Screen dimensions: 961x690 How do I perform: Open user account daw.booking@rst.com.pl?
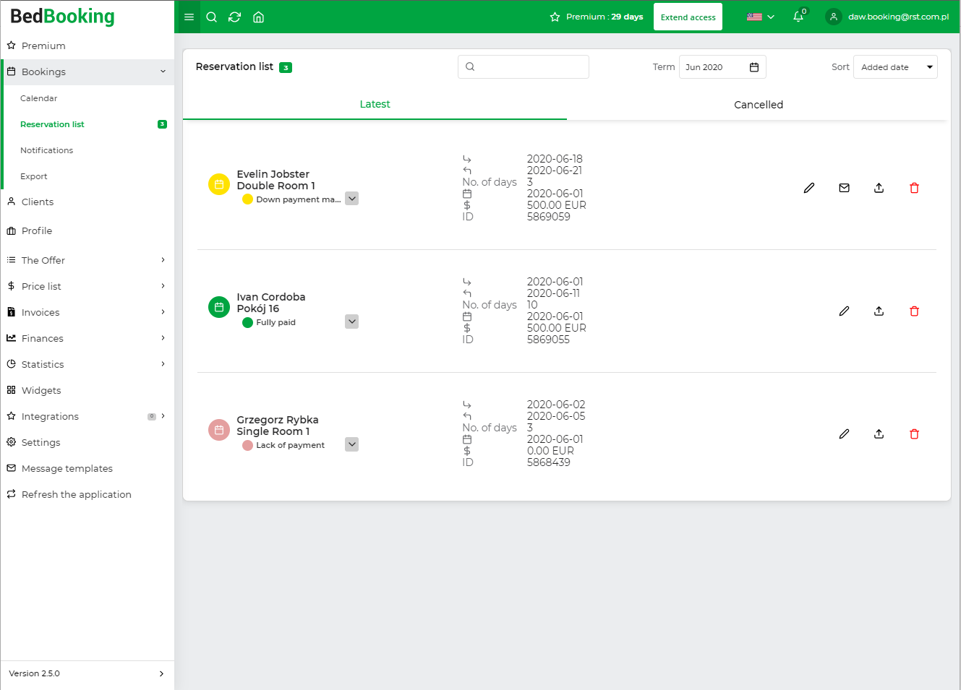[x=887, y=17]
